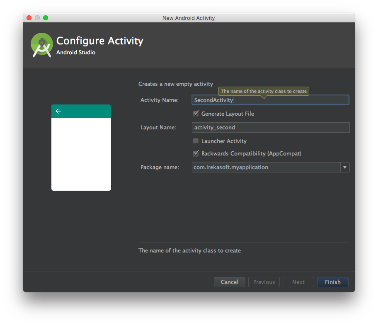
Task: Click the 'Package name:' label
Action: coord(160,167)
